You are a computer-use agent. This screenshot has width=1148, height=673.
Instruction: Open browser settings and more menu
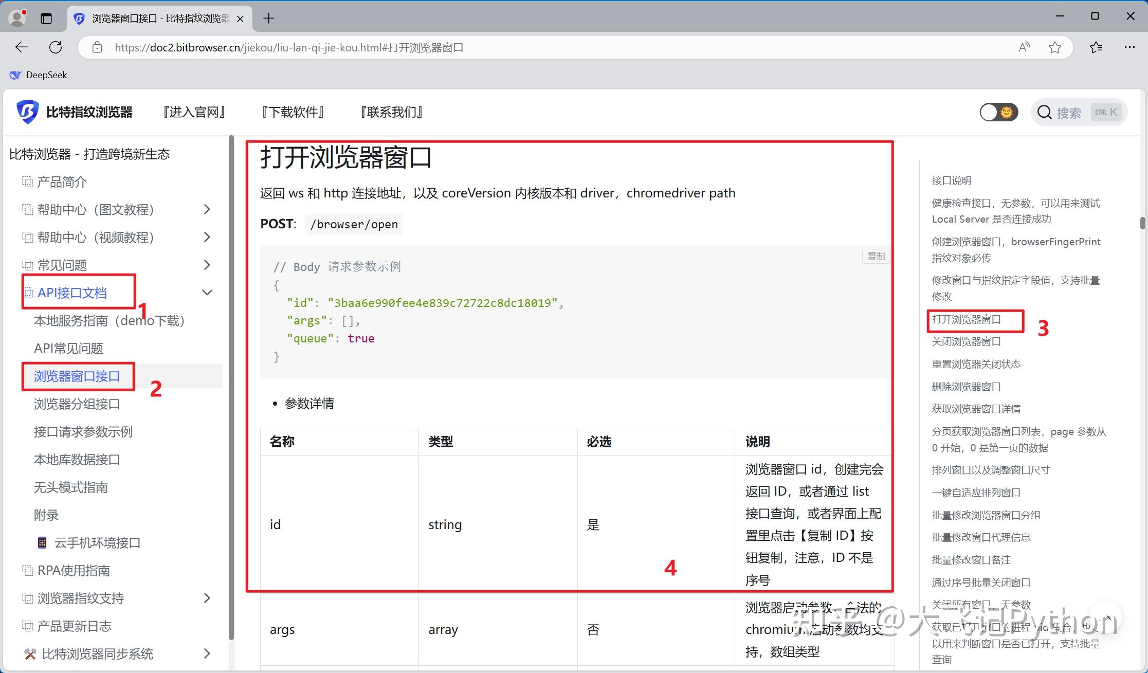[x=1129, y=47]
